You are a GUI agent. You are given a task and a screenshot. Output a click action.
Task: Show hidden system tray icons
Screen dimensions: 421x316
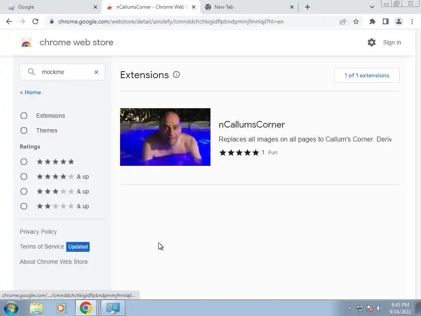point(349,308)
